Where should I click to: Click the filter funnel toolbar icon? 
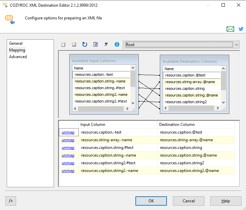point(106,44)
